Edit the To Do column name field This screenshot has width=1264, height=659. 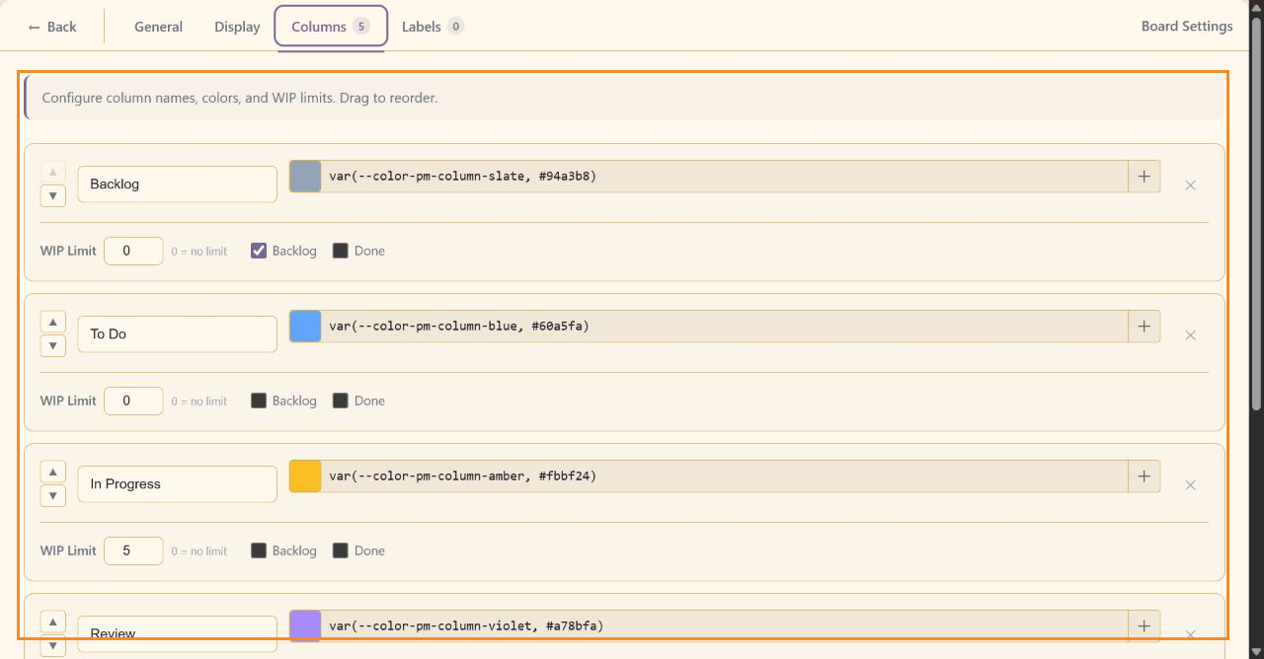pyautogui.click(x=178, y=334)
